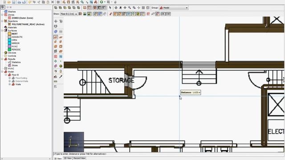Save the model with disk icon
Viewport: 285px width, 160px height.
14,2
